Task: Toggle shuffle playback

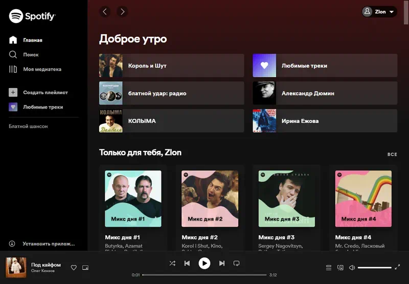Action: 172,264
